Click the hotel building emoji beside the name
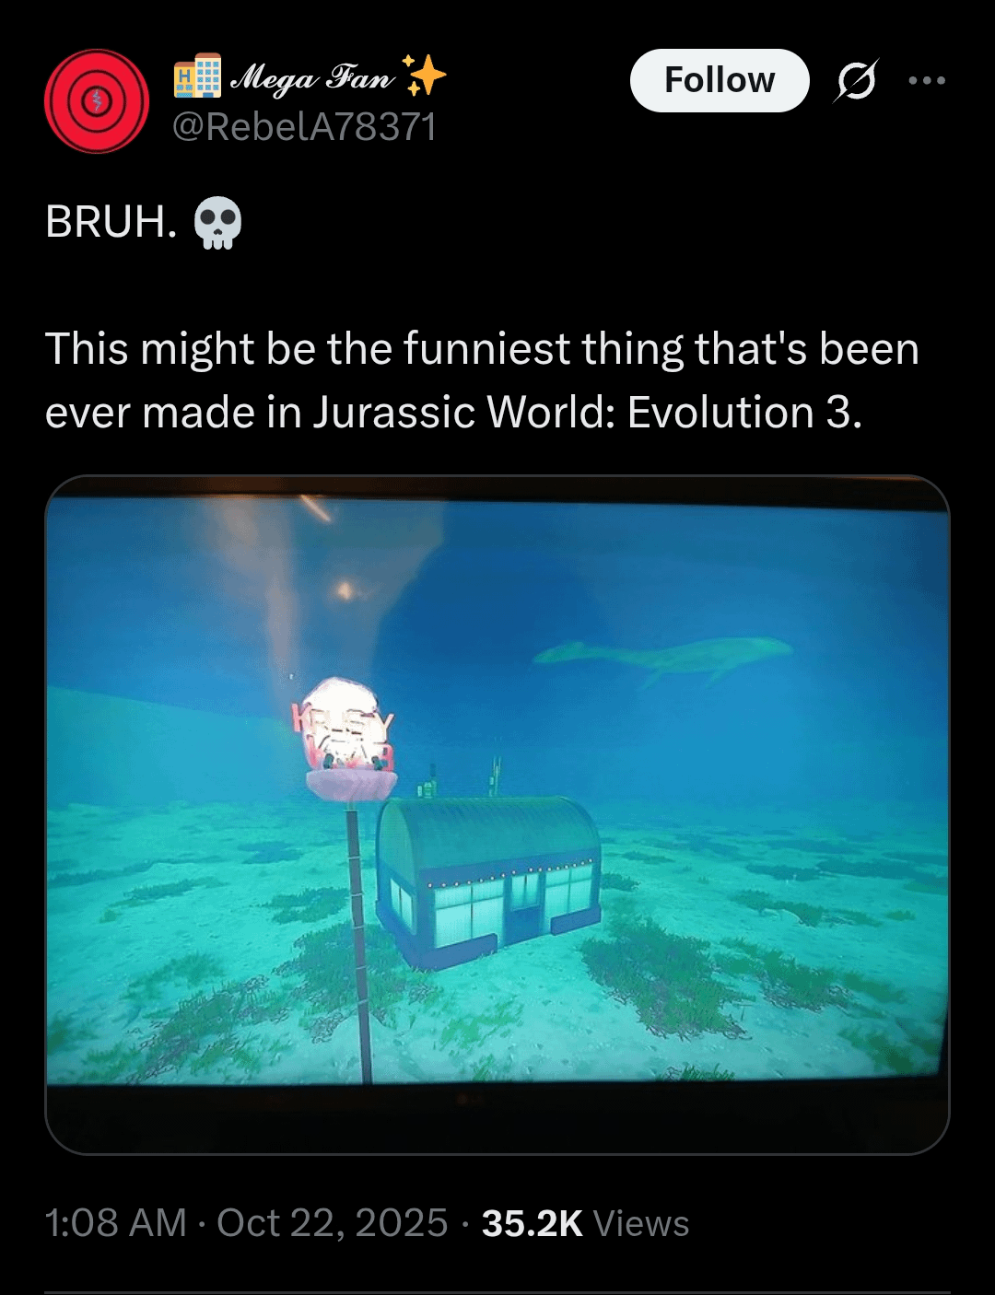The height and width of the screenshot is (1295, 995). (x=197, y=76)
